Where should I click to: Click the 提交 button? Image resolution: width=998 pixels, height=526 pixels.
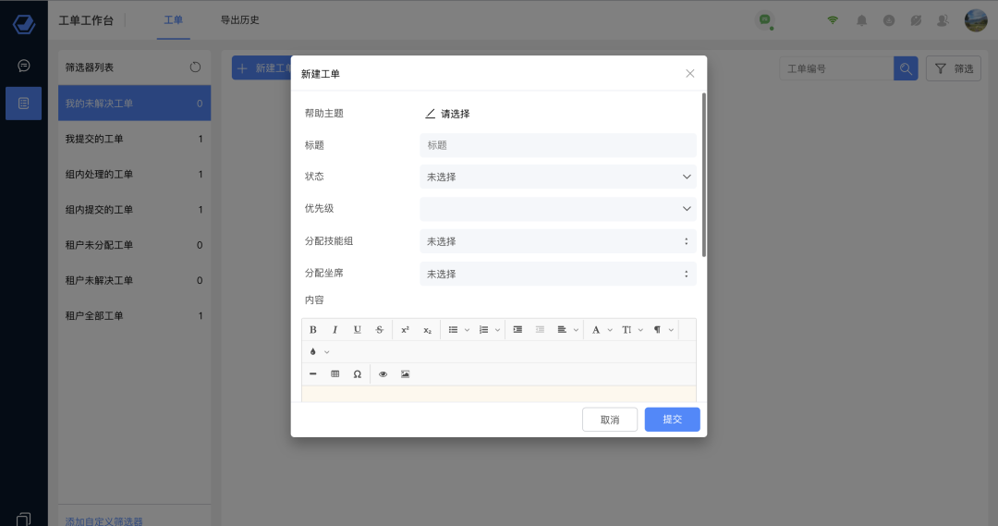pyautogui.click(x=672, y=420)
